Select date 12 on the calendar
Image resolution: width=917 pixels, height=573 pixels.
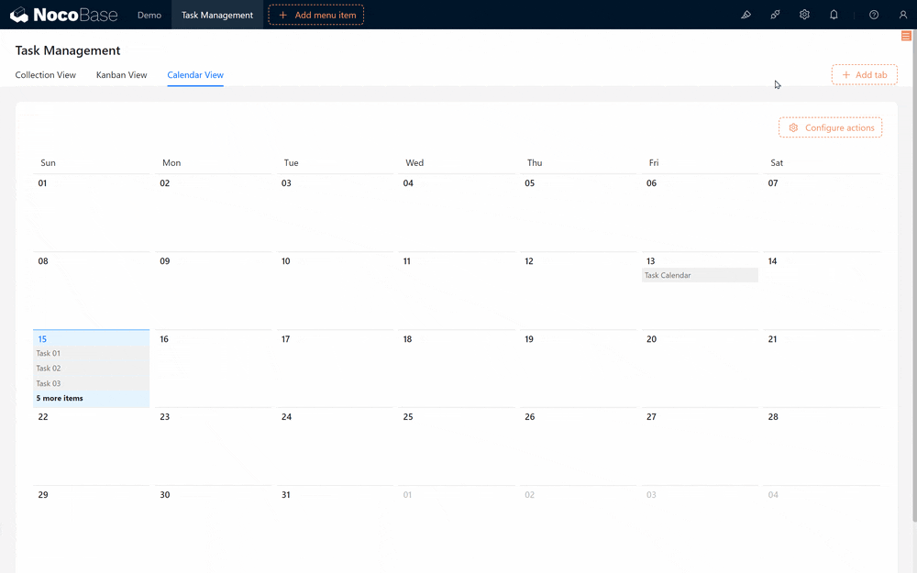(529, 260)
